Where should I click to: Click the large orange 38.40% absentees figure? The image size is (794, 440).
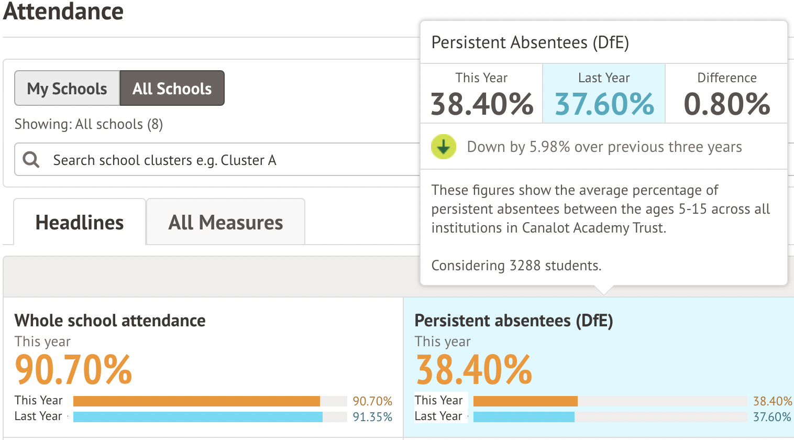point(474,370)
